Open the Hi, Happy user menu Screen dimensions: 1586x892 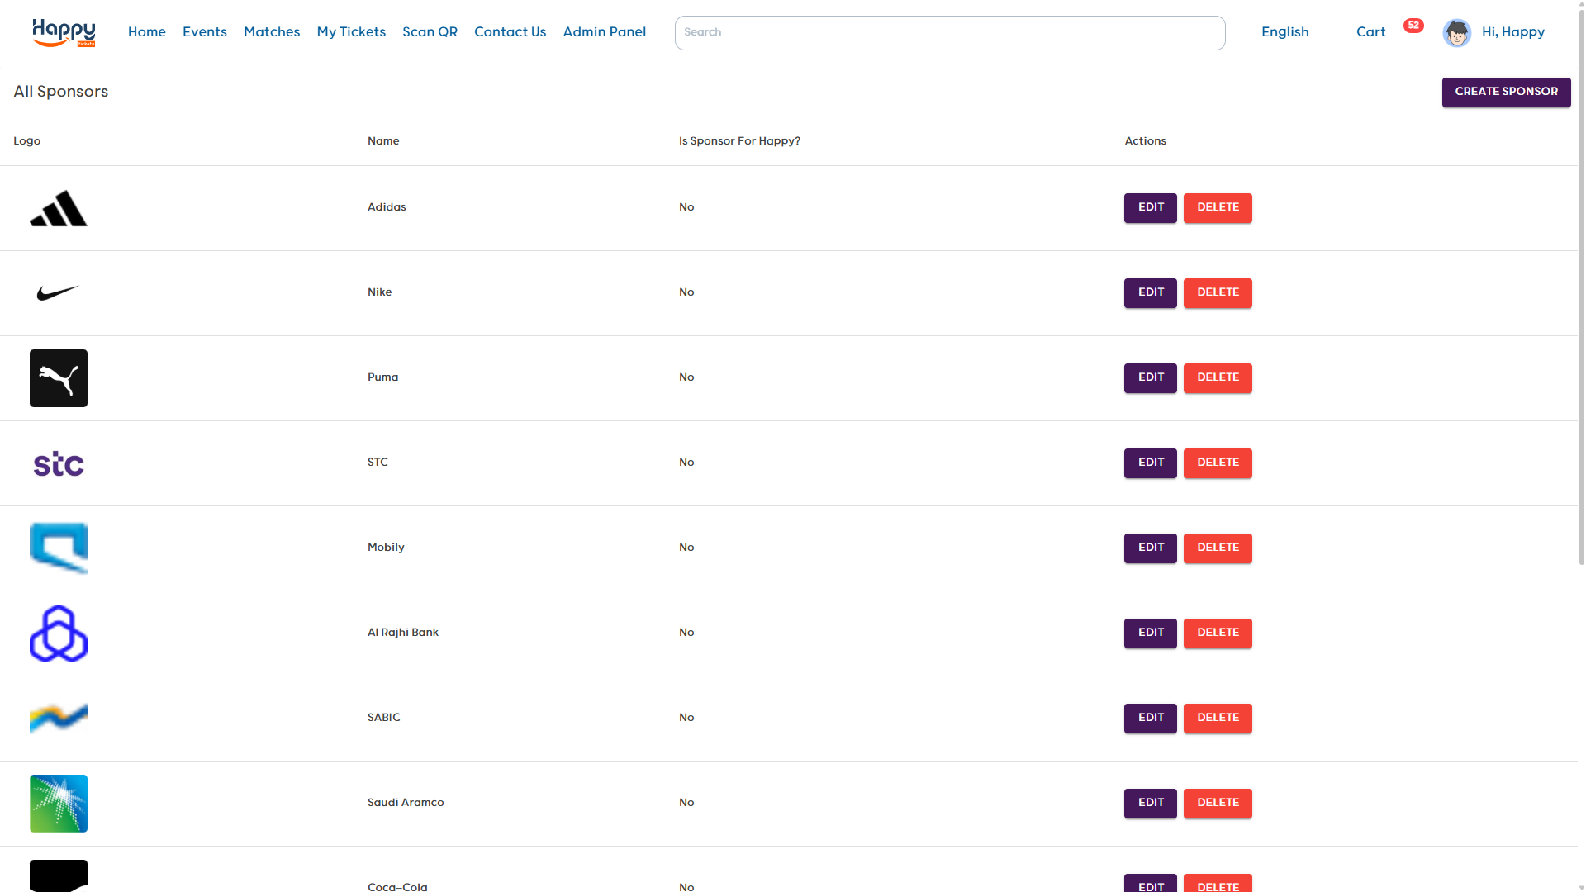[1512, 32]
